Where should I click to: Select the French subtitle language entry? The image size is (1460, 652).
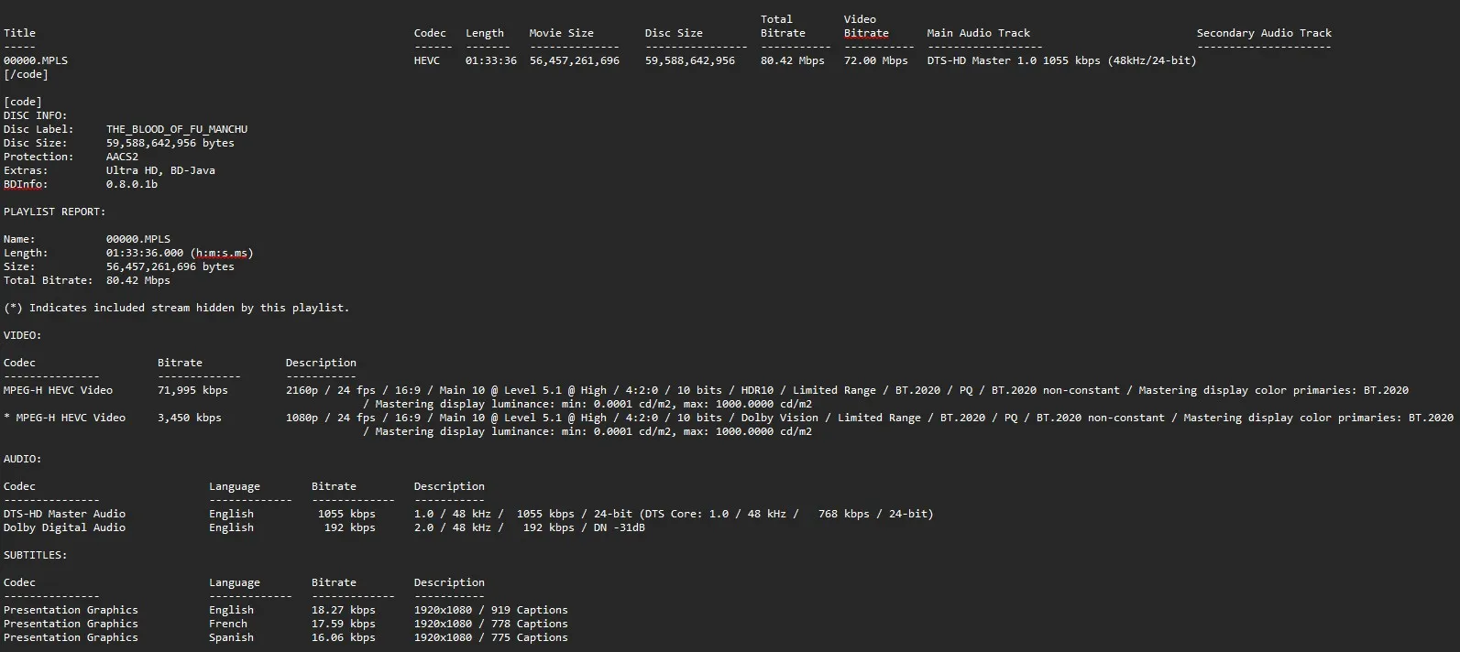[x=228, y=624]
